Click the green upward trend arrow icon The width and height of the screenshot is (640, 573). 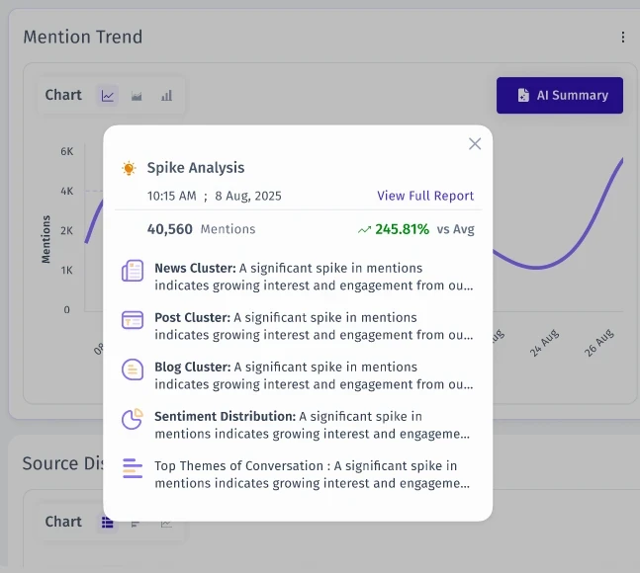click(364, 230)
